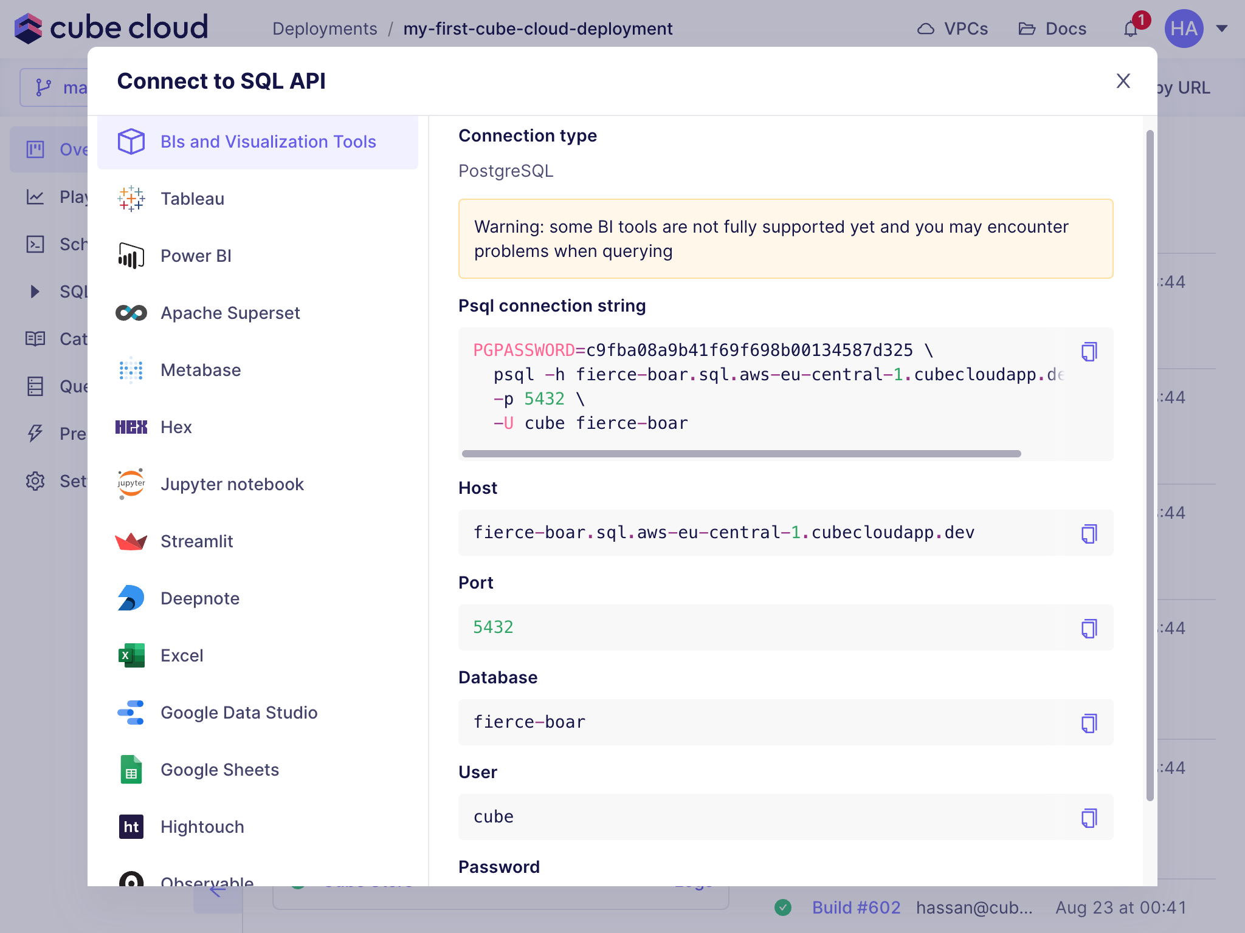Open the Power BI connection option

click(258, 256)
